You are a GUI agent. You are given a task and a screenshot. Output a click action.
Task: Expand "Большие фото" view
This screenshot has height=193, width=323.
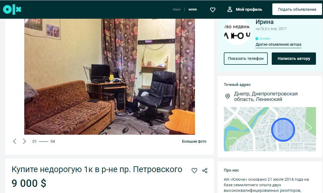point(194,141)
